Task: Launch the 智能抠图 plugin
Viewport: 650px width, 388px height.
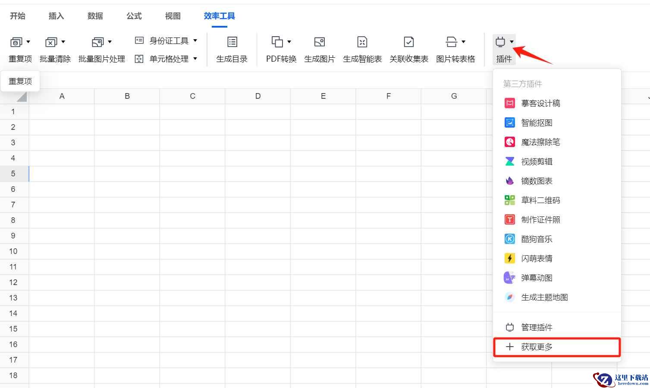Action: [536, 123]
